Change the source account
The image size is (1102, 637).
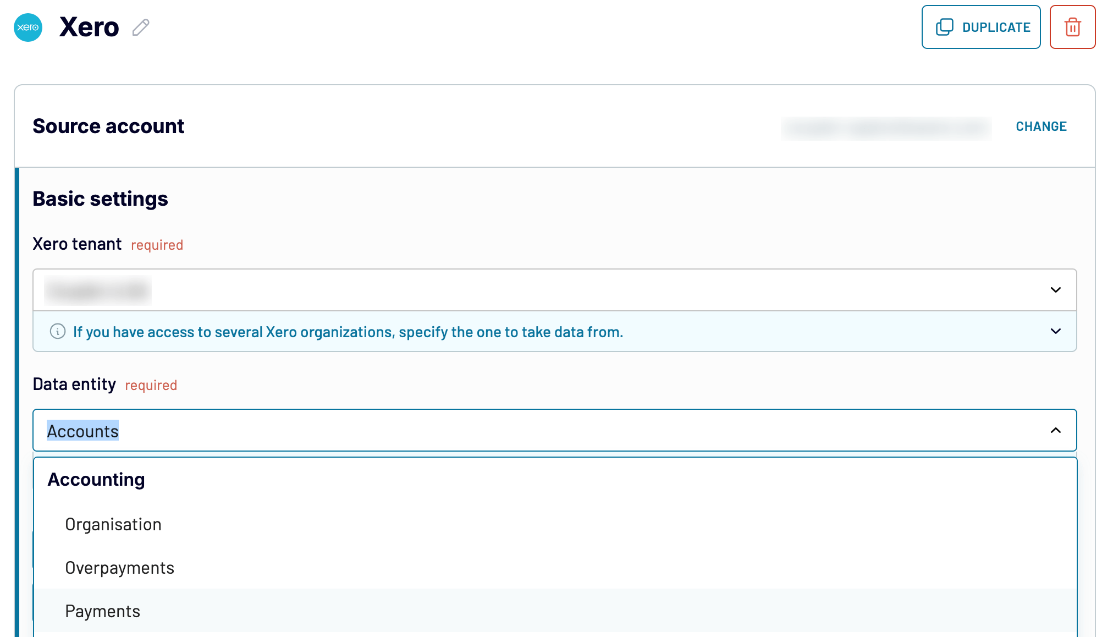(x=1041, y=127)
